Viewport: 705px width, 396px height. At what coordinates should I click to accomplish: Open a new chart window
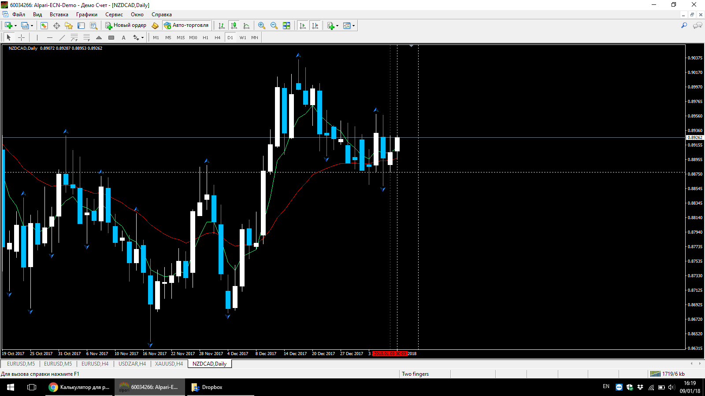click(x=8, y=26)
